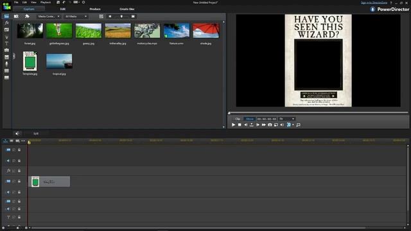Viewport: 411px width, 231px height.
Task: Open the Transition Room in the sidebar
Action: (7, 50)
